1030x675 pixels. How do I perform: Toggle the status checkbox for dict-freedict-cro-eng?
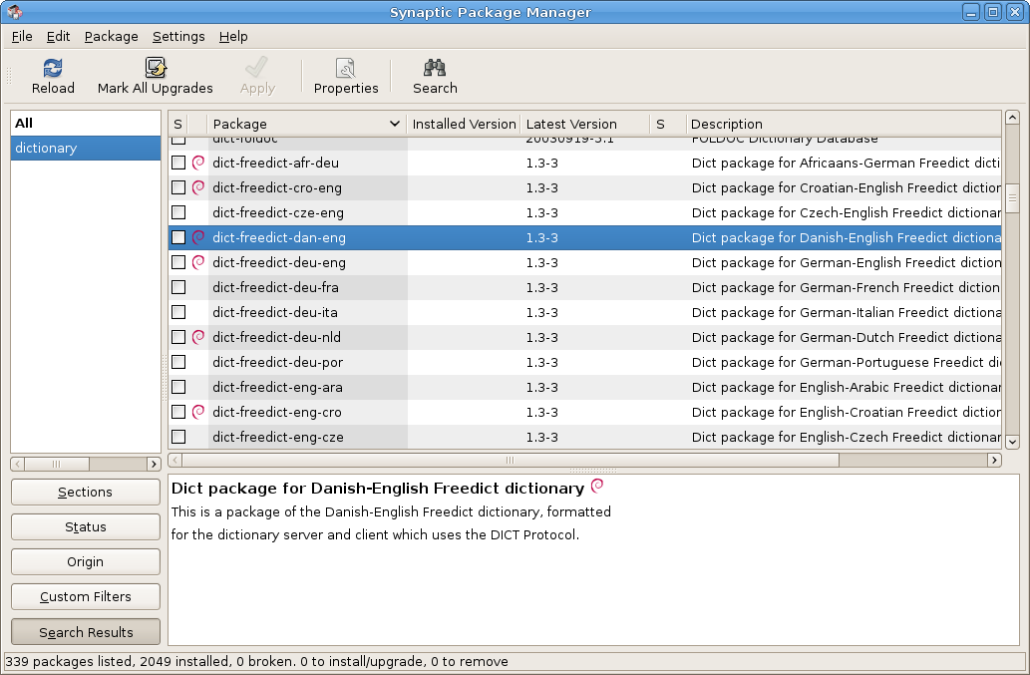(x=178, y=187)
